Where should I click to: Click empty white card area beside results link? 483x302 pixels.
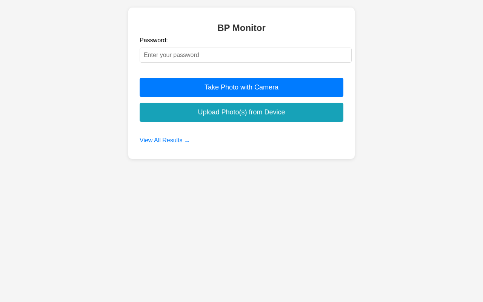(x=272, y=140)
